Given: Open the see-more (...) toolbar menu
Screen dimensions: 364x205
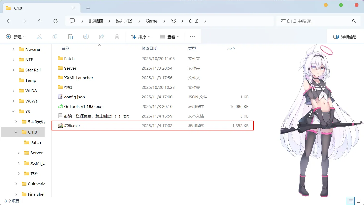Looking at the screenshot, I should [193, 36].
